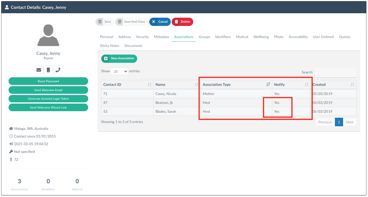Cancel editing the contact
This screenshot has height=197, width=368.
160,21
